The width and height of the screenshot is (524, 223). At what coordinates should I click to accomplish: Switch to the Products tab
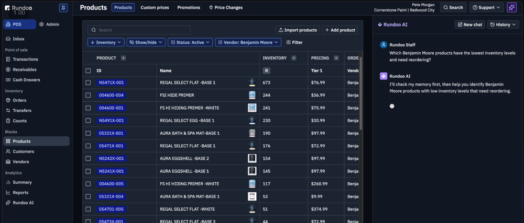click(123, 7)
